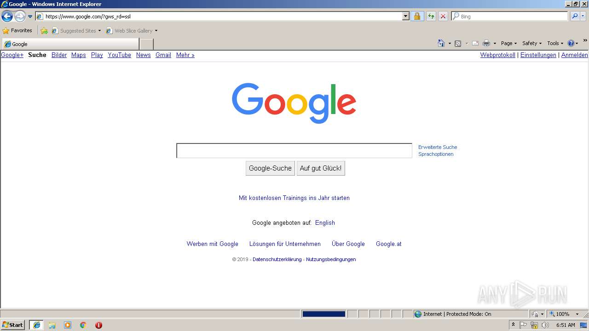Open the Erweiterte Suche link
Screen dimensions: 589x331
[438, 147]
